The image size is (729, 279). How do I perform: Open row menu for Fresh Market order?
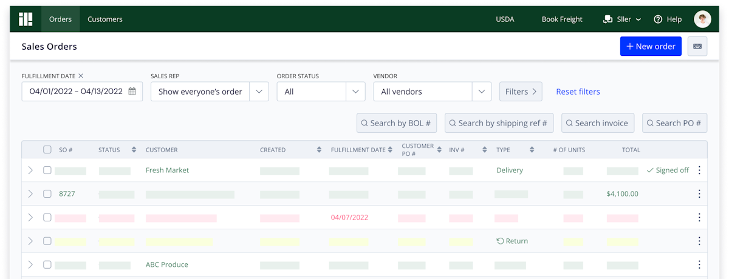tap(699, 170)
